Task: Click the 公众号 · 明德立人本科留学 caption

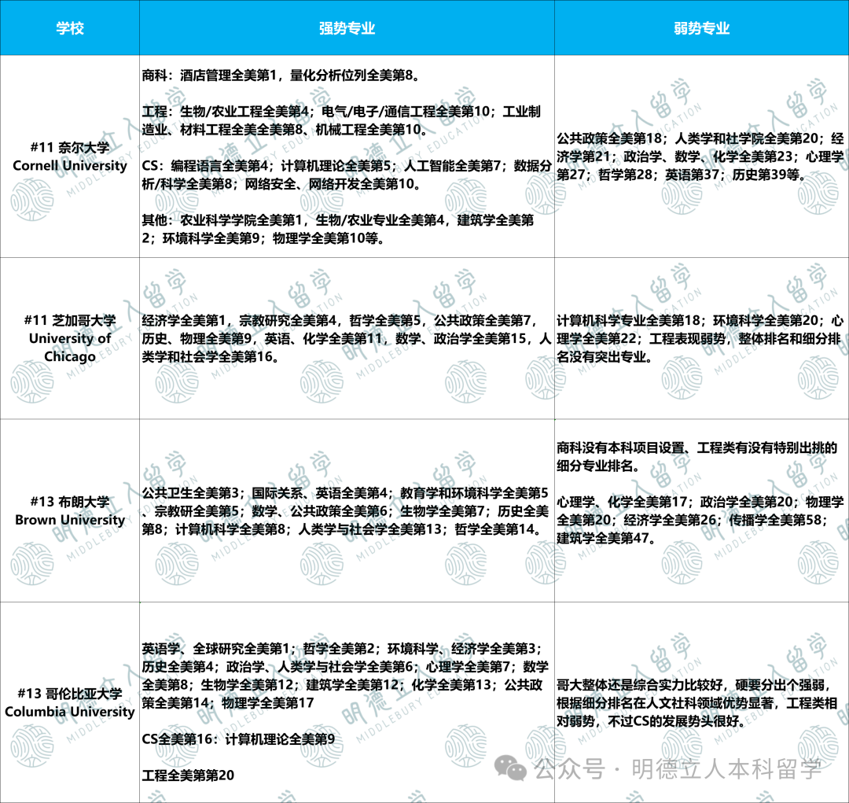Action: (678, 769)
